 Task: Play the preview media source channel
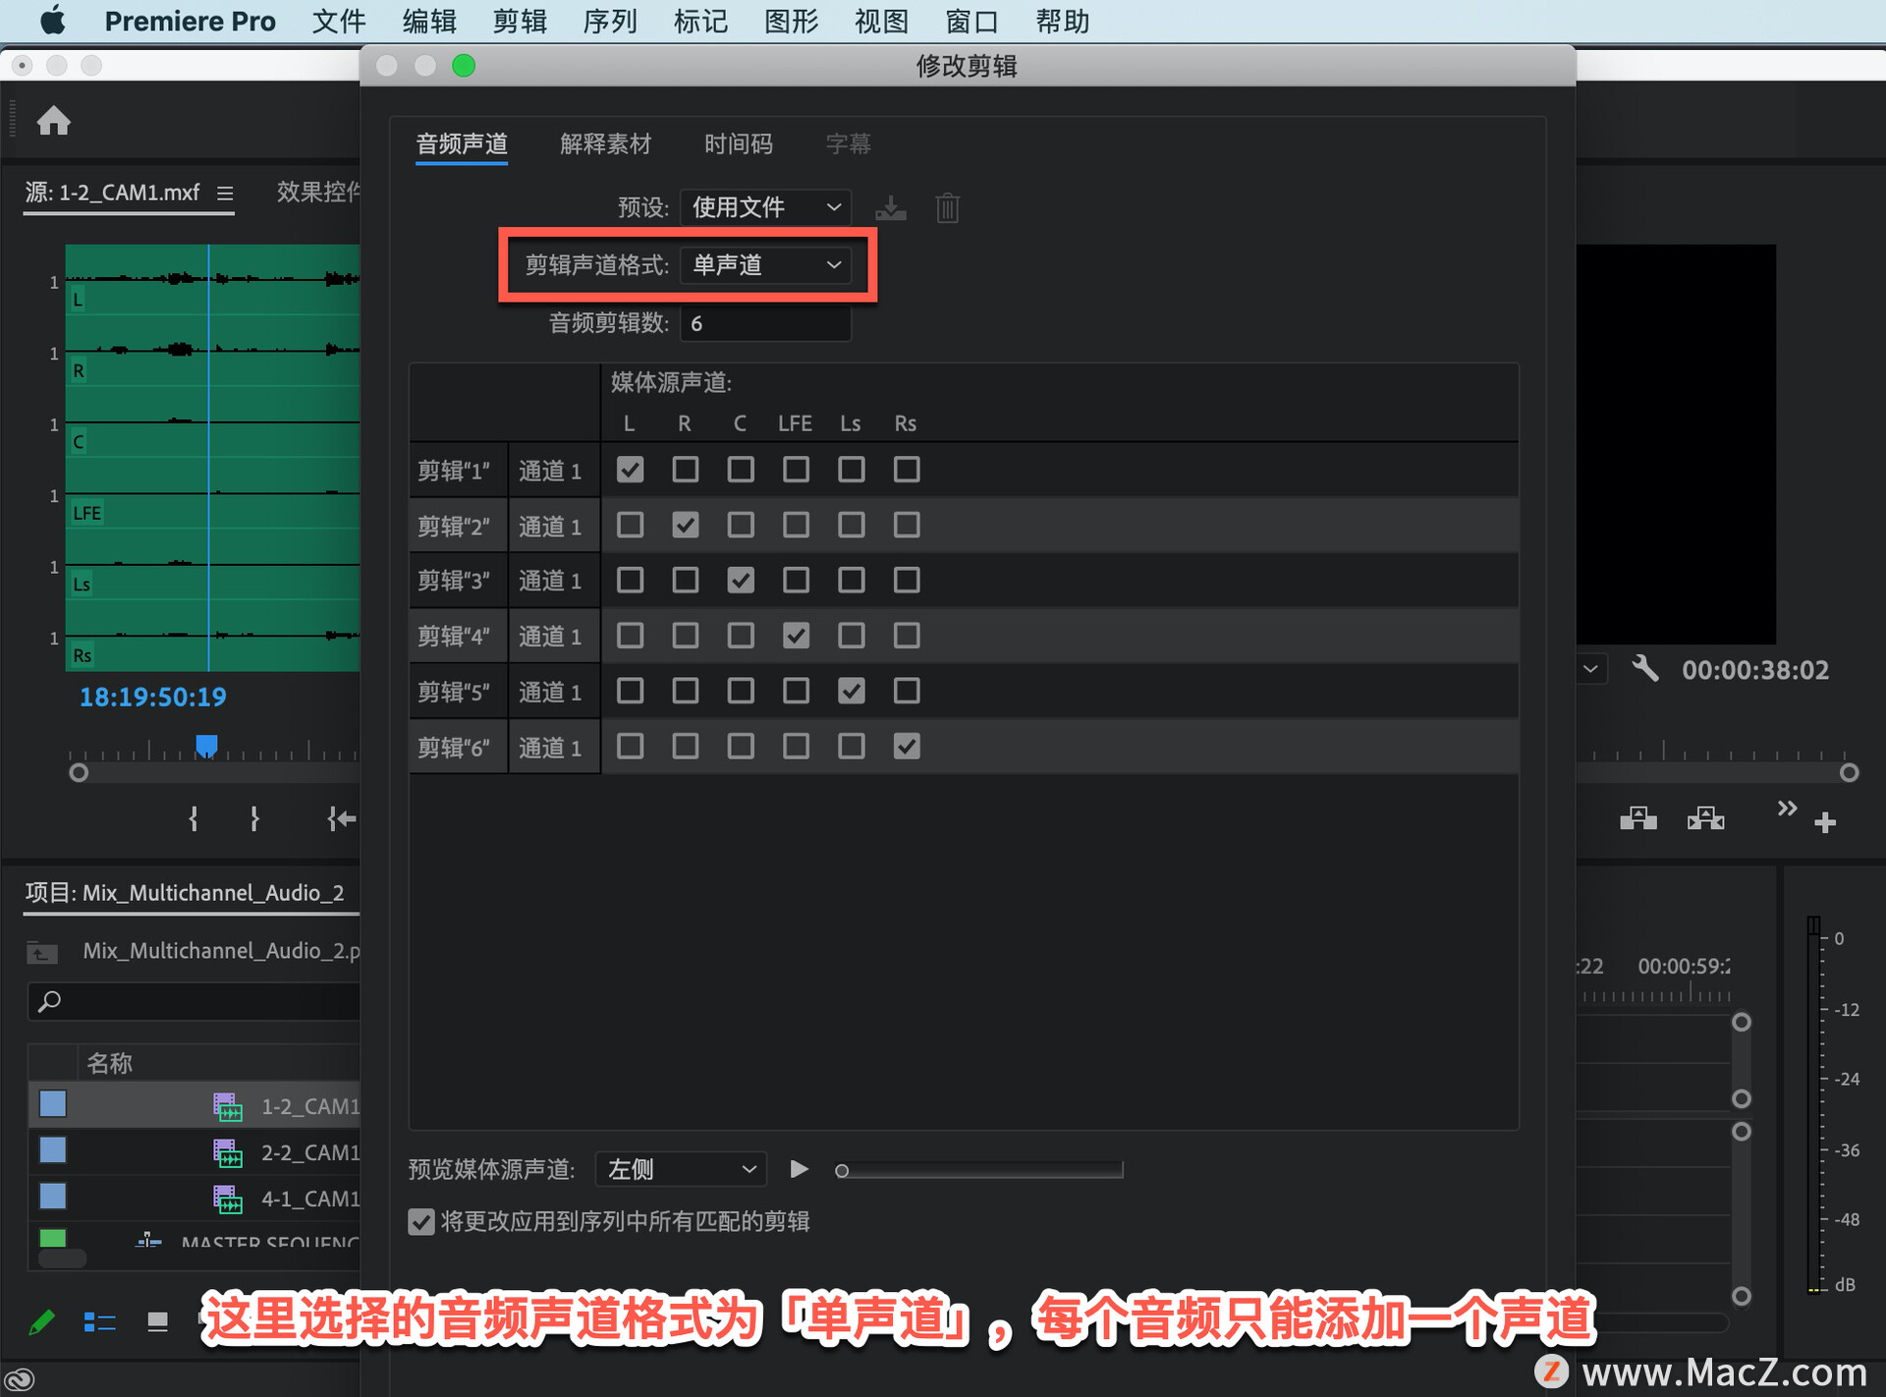pyautogui.click(x=799, y=1169)
